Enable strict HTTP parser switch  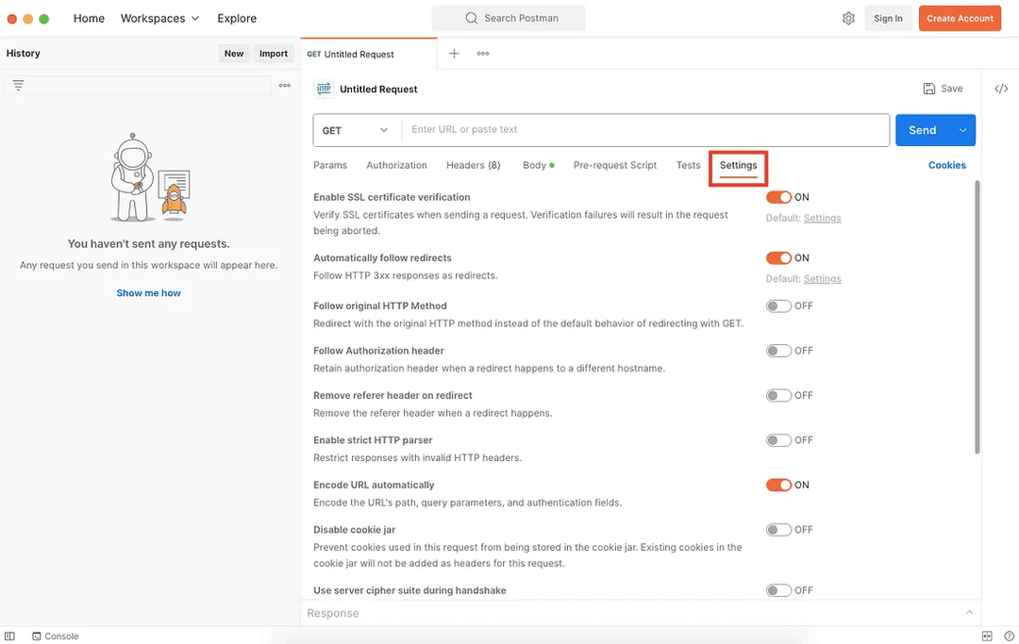(x=778, y=440)
